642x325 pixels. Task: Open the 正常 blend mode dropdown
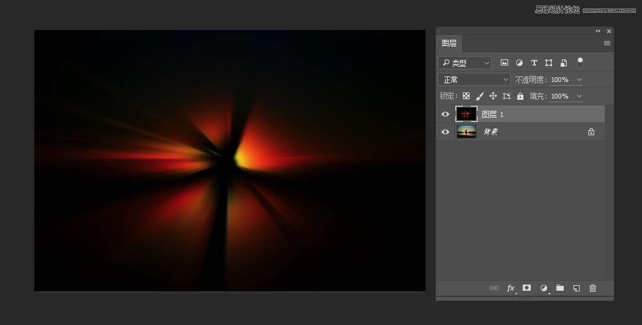[x=474, y=80]
